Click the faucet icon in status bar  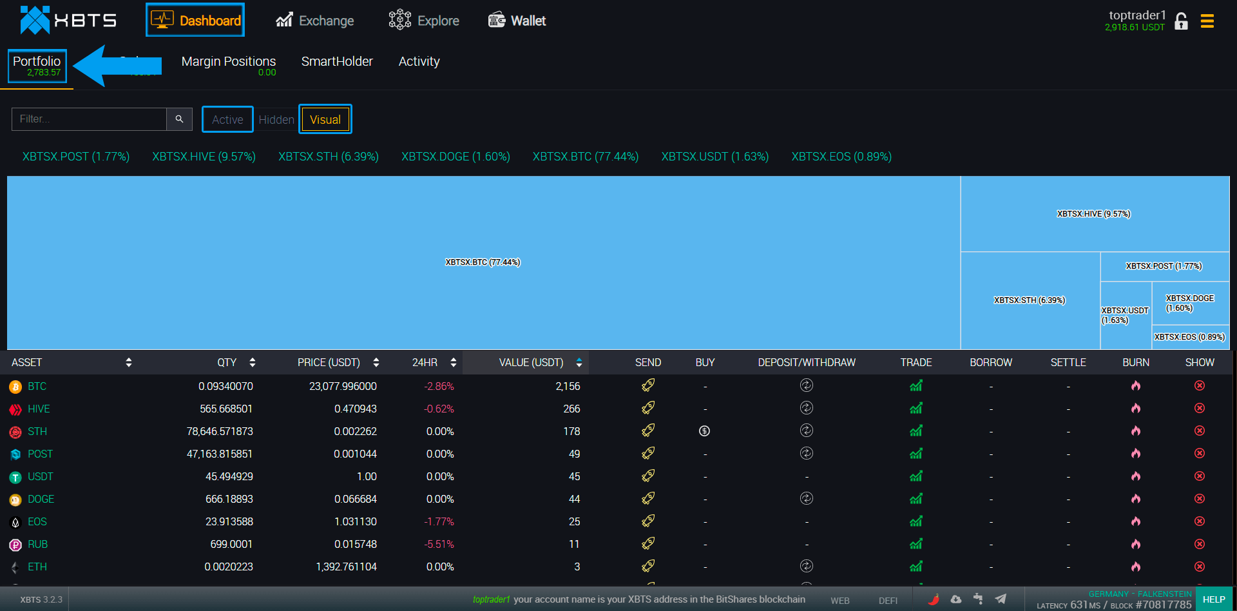click(x=978, y=599)
